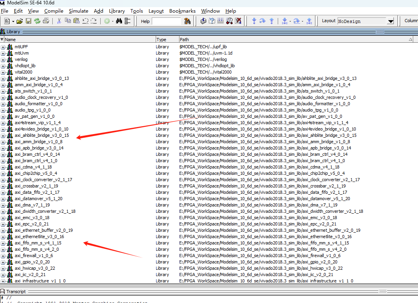Click the Library panel title icon

3,32
